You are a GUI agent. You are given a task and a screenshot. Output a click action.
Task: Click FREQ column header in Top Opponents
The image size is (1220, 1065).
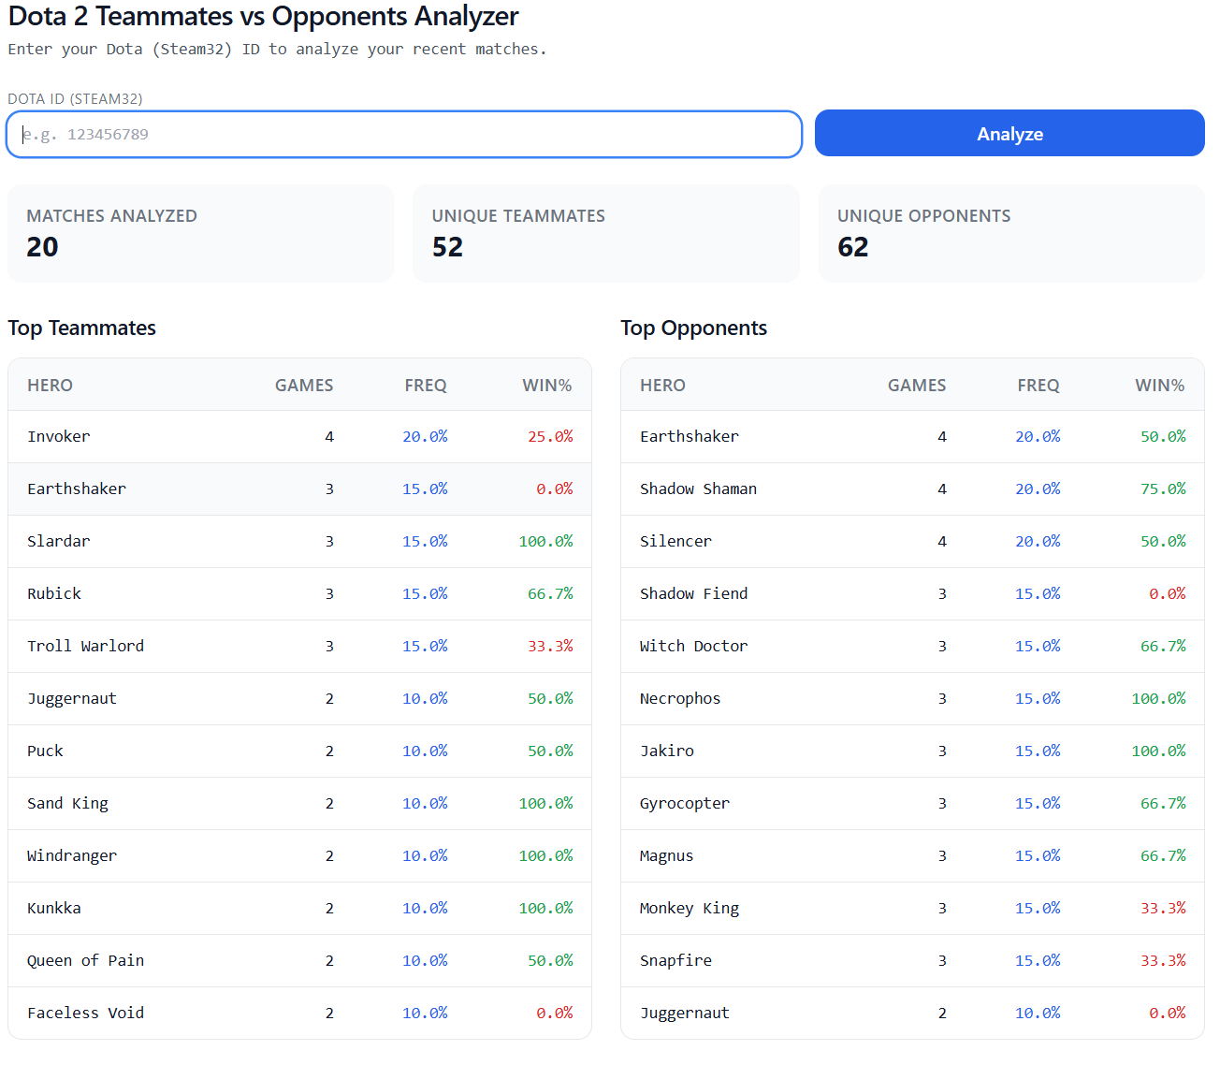(1038, 385)
